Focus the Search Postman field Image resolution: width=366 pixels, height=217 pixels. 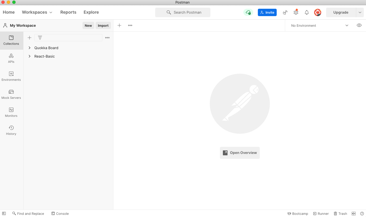[183, 12]
